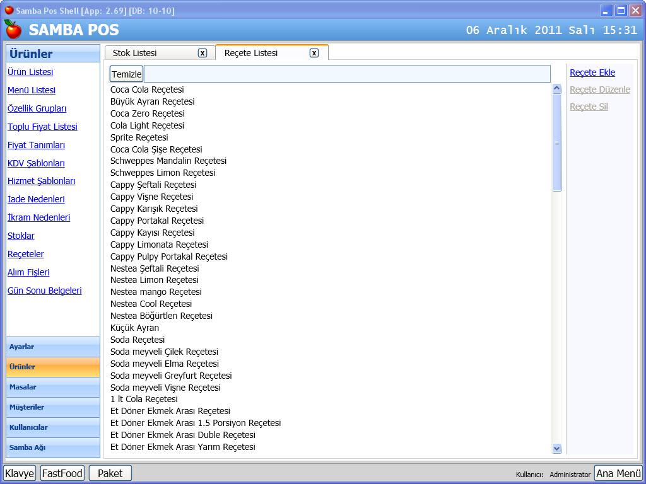Screen dimensions: 646x484
Task: Close the Stok Listesi tab
Action: (x=203, y=53)
